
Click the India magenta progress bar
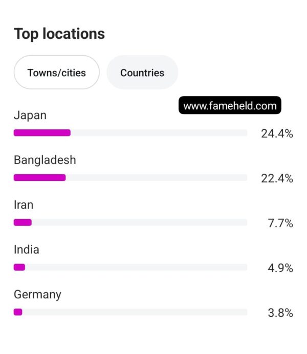(x=19, y=267)
